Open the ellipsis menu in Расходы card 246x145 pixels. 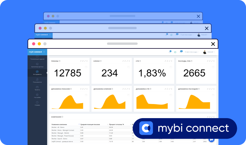[x=213, y=67]
